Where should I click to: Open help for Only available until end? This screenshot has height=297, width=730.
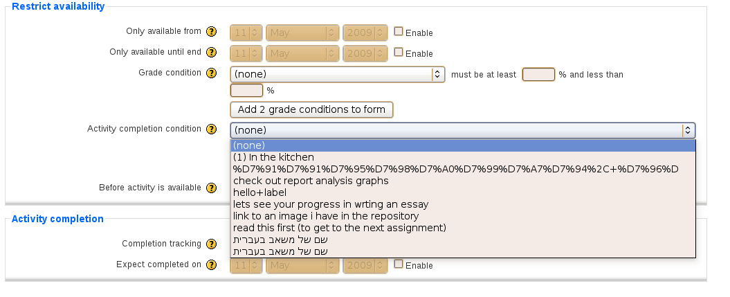tap(211, 52)
